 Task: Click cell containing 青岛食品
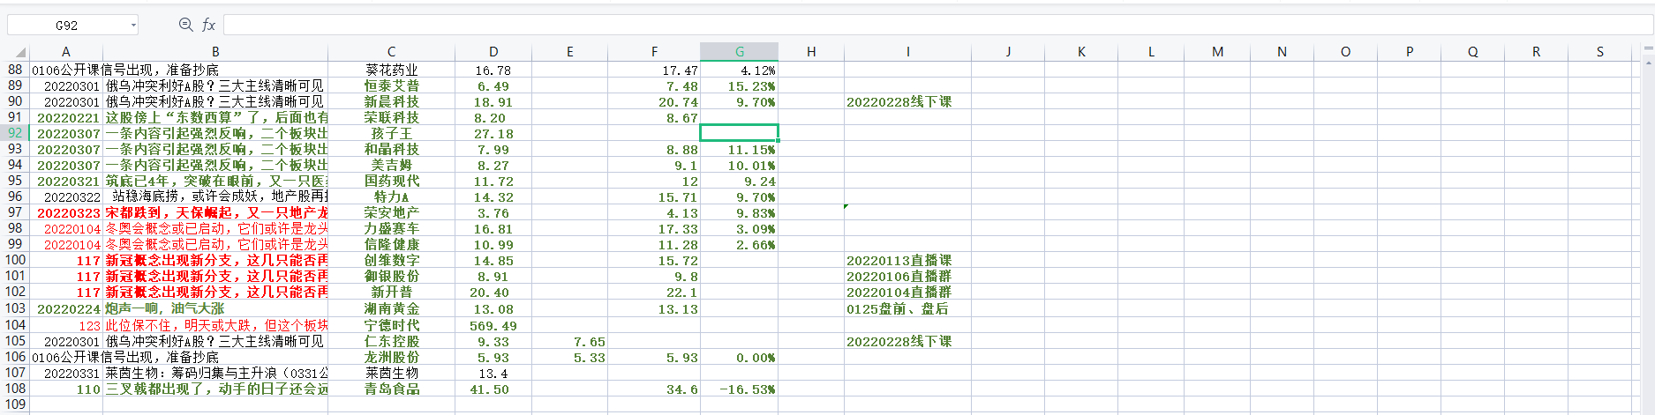391,389
